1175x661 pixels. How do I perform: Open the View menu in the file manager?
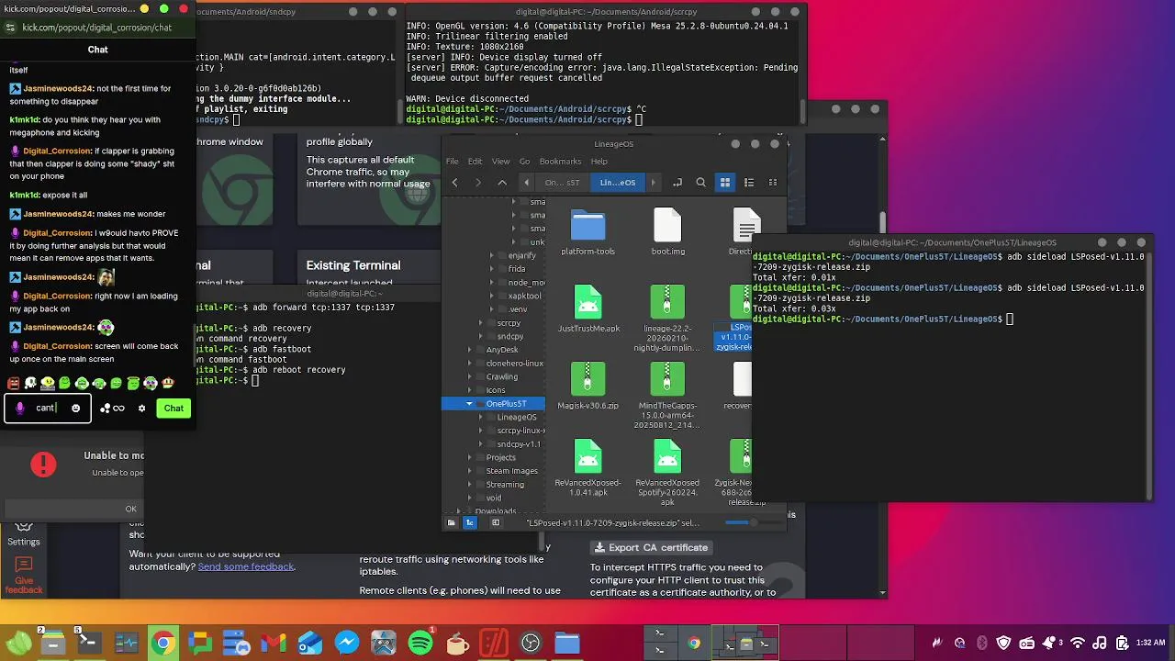500,162
